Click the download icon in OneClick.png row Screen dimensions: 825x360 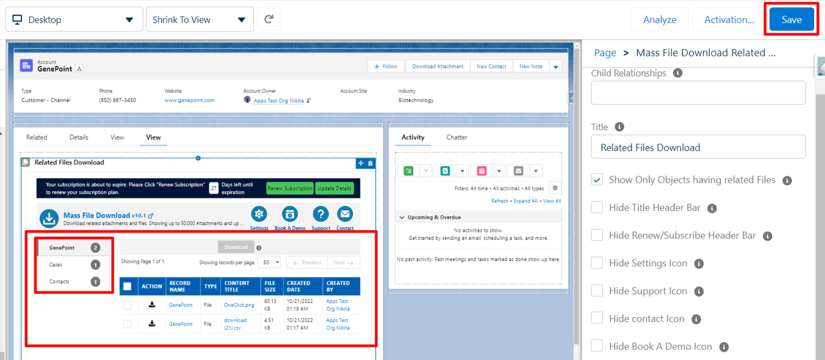[x=152, y=304]
